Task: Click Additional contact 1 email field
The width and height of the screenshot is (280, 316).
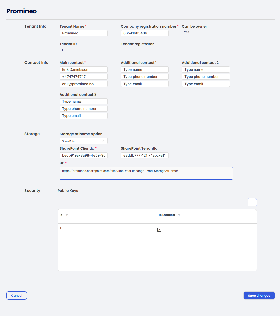Action: [x=145, y=84]
